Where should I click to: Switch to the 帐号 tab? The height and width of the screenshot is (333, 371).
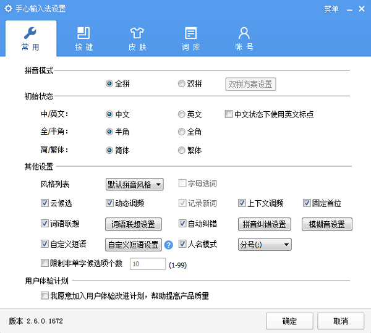point(244,38)
